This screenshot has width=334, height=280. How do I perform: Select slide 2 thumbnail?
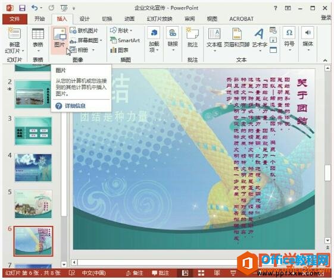tap(33, 95)
